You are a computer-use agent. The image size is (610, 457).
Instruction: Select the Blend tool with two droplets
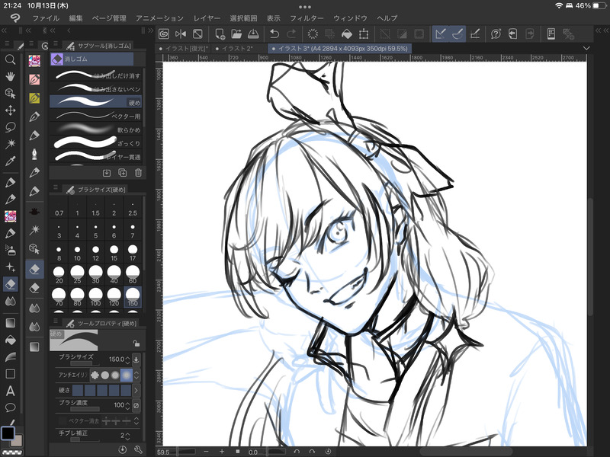[x=10, y=301]
